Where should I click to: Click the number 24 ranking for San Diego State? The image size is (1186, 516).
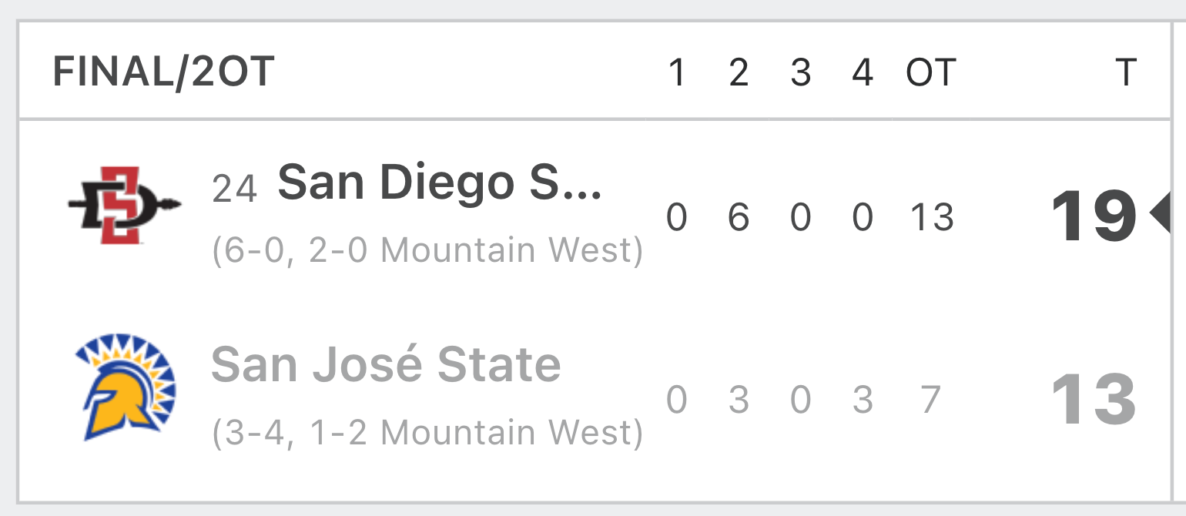point(235,188)
